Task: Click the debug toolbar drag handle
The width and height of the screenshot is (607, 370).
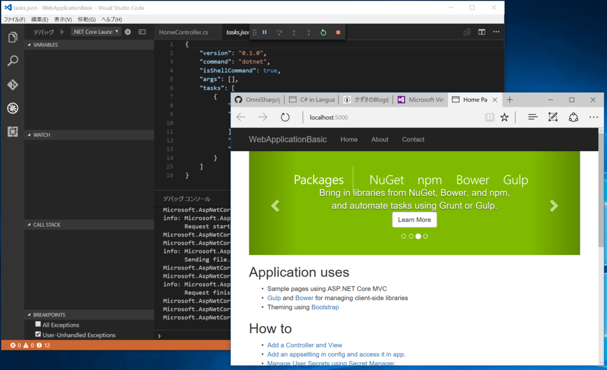Action: point(254,33)
